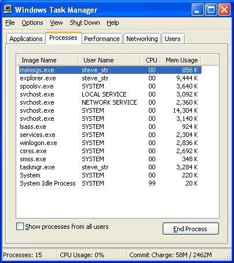The height and width of the screenshot is (263, 234).
Task: Select the explorer.exe process
Action: [110, 78]
